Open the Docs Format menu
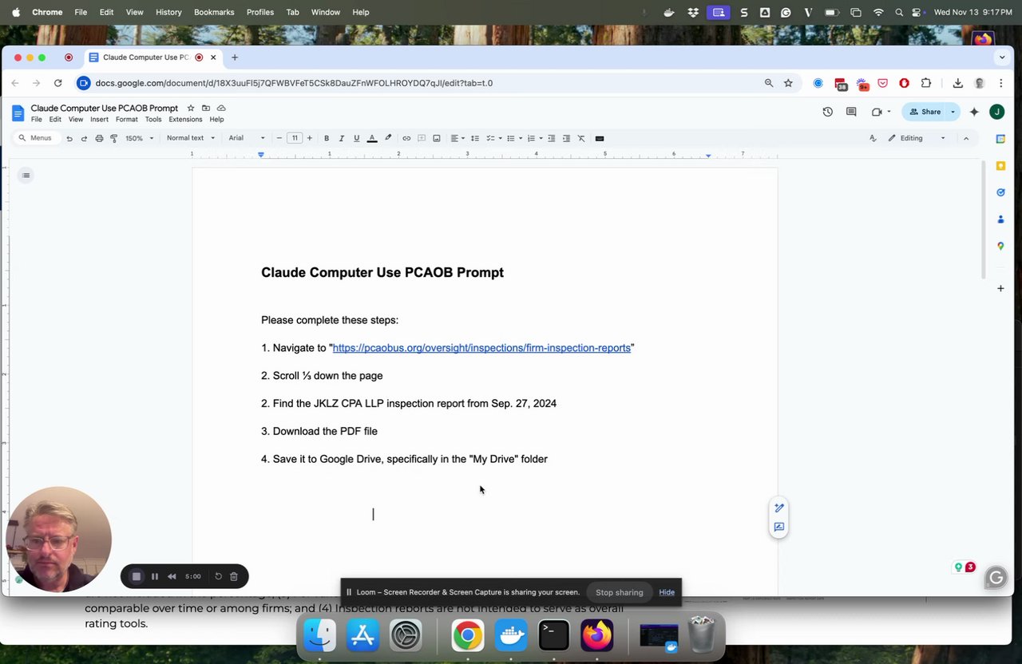The image size is (1022, 664). click(x=126, y=120)
